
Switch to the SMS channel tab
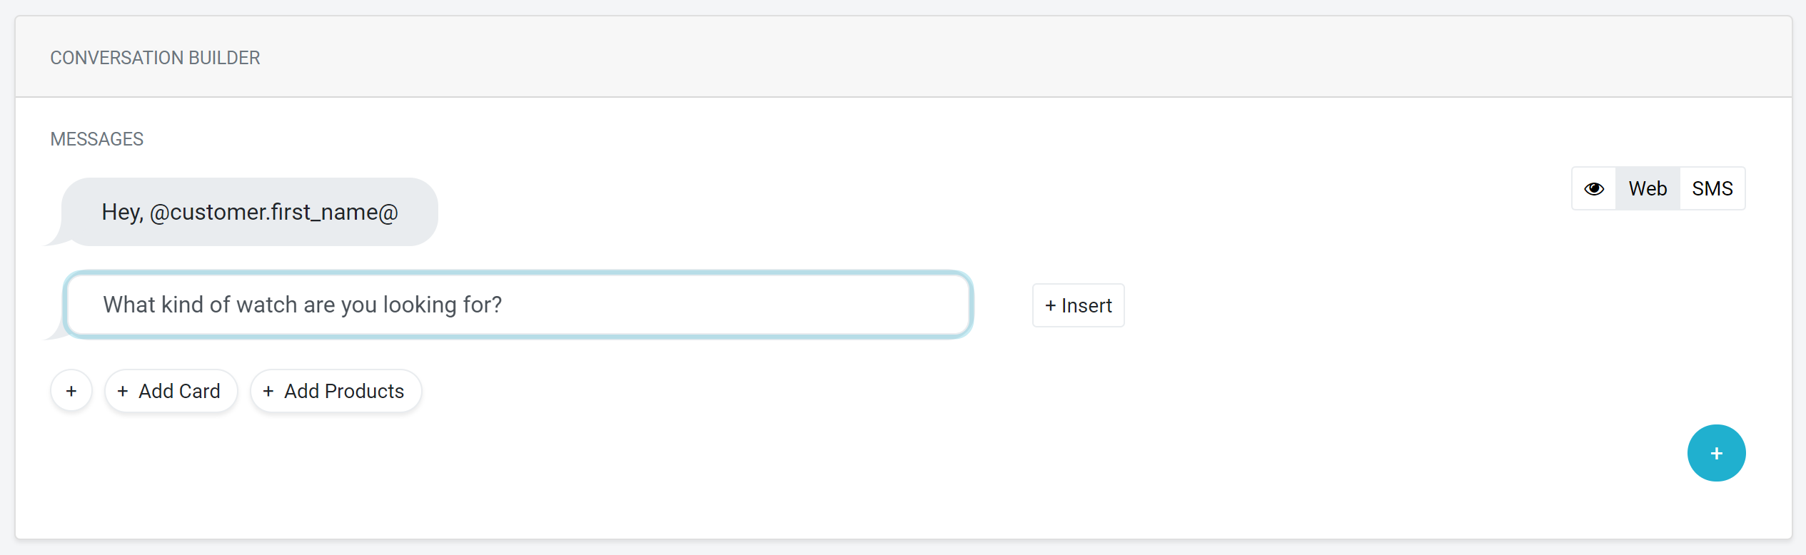click(1712, 189)
